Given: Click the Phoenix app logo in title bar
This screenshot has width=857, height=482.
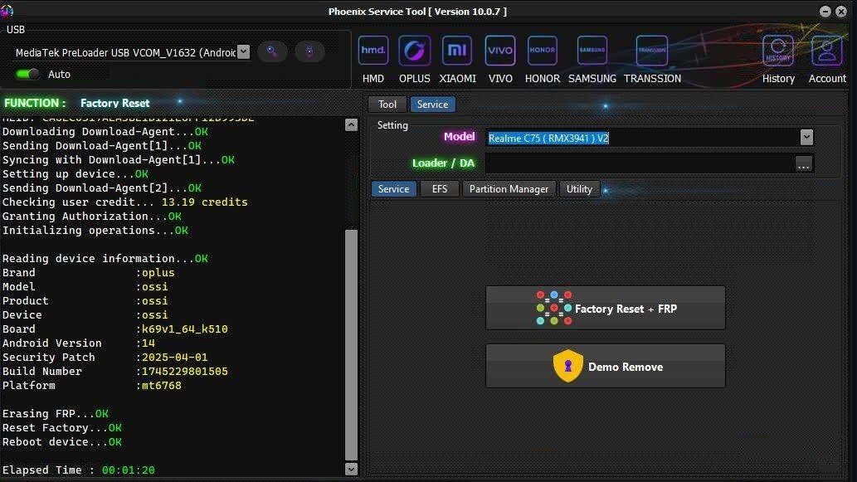Looking at the screenshot, I should [7, 11].
